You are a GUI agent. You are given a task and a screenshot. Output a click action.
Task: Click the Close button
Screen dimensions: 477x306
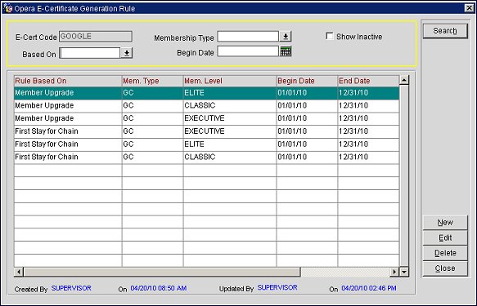point(445,268)
